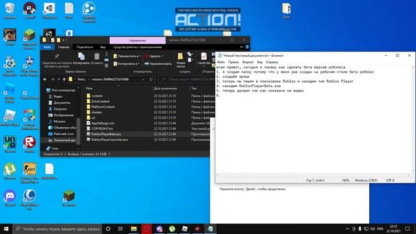This screenshot has height=234, width=416.
Task: Switch to the View tab in Explorer
Action: (103, 47)
